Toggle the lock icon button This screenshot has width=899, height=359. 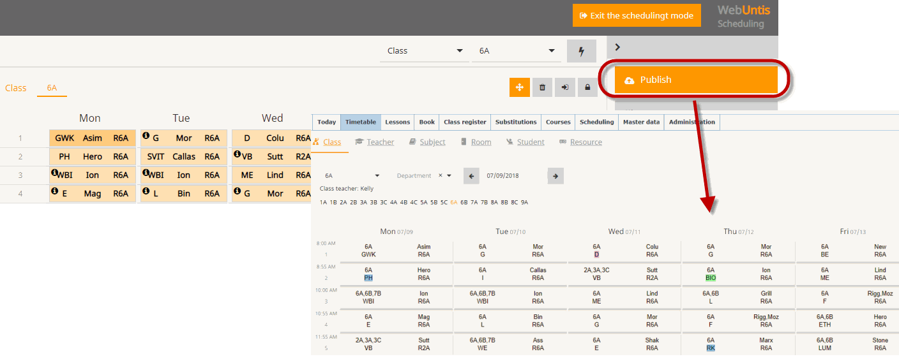[x=587, y=87]
